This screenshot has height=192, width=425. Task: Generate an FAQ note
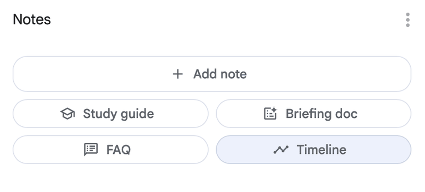click(110, 150)
